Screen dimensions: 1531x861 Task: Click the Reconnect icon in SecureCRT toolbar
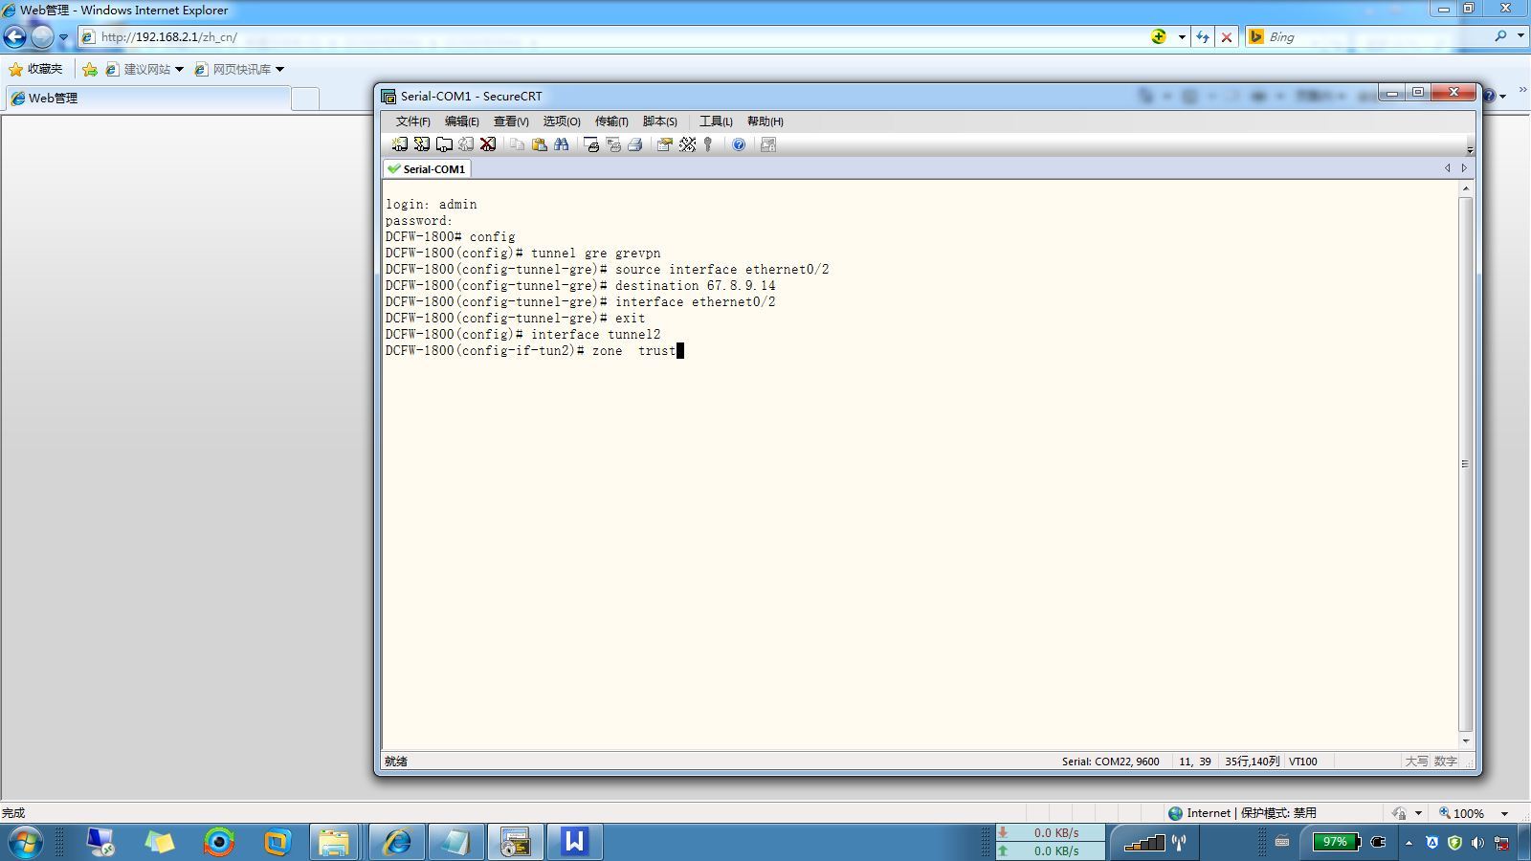coord(466,144)
